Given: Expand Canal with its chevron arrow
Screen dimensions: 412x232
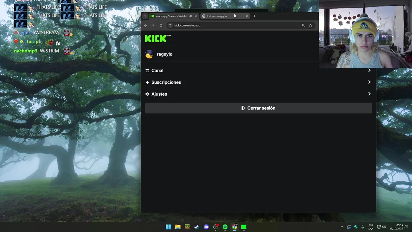Looking at the screenshot, I should pyautogui.click(x=369, y=70).
